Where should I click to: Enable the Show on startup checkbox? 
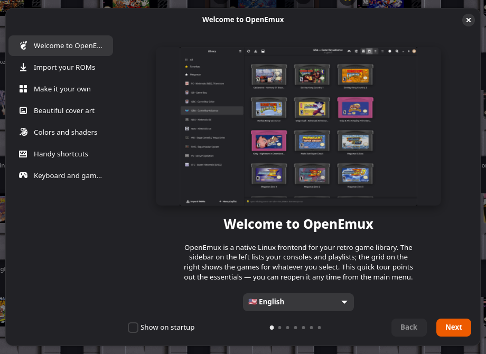pos(133,328)
